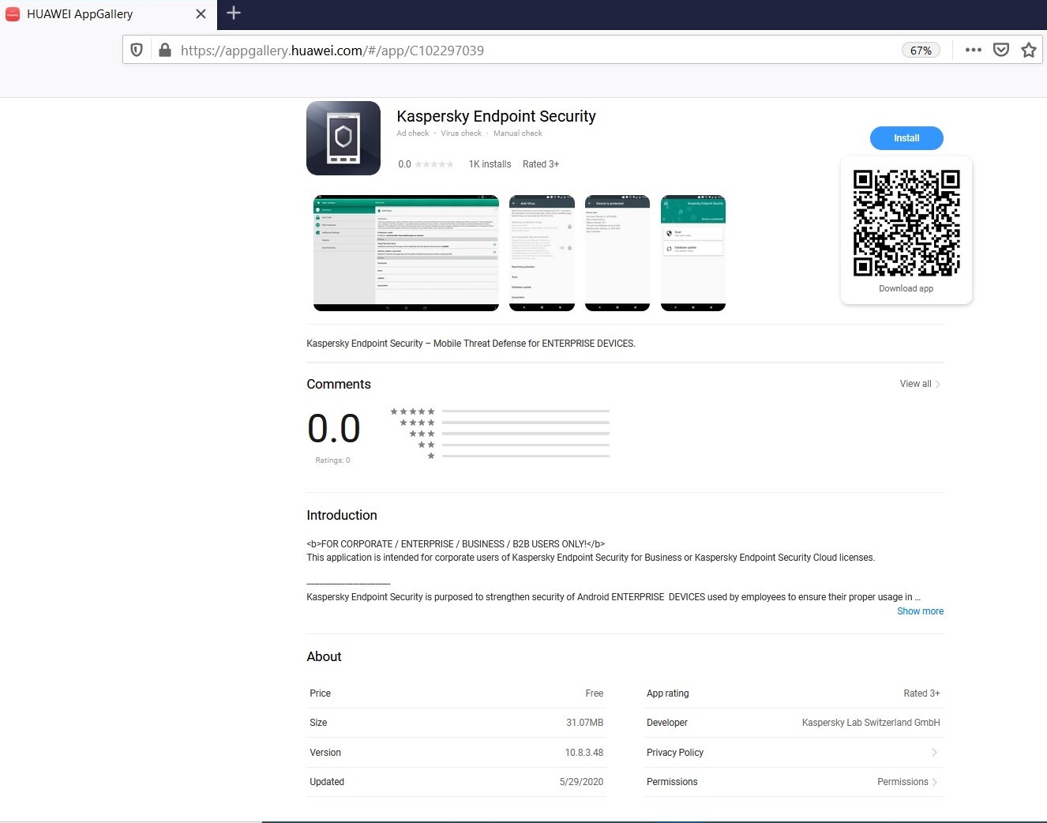Click the Mobile Threat Defense description line

[471, 344]
